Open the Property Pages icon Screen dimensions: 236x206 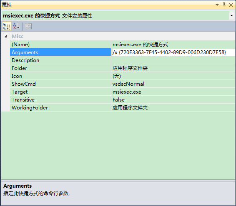28,26
